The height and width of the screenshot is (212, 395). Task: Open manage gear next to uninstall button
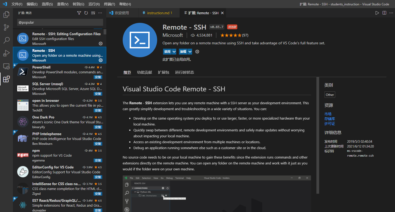[x=197, y=52]
